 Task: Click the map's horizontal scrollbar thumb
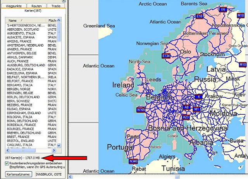(x=177, y=177)
